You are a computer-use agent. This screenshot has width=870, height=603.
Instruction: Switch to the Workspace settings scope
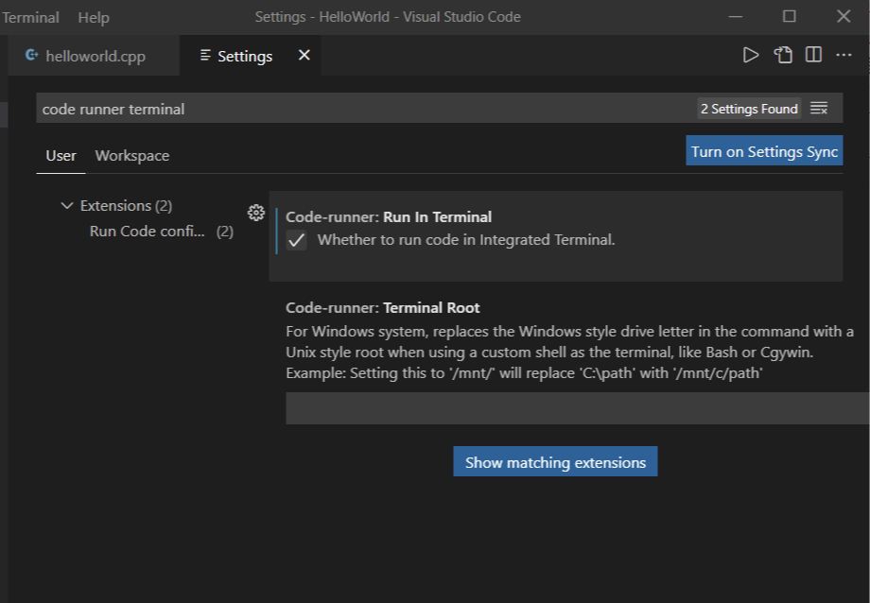click(x=132, y=156)
